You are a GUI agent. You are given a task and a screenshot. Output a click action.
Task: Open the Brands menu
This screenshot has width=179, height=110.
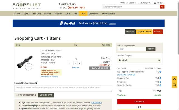click(17, 13)
